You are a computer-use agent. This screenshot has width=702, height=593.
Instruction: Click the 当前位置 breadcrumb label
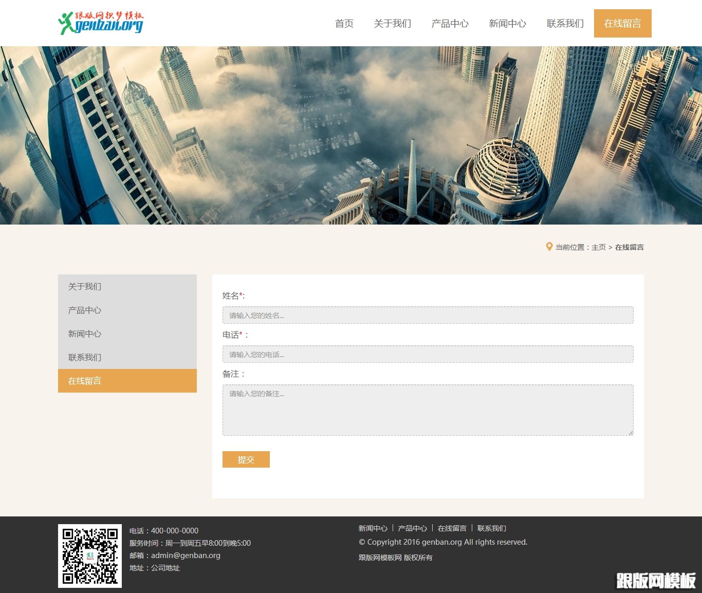click(x=573, y=247)
